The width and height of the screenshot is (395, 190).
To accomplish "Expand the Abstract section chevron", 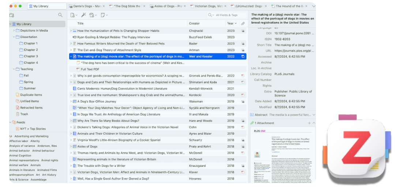I will point(314,115).
